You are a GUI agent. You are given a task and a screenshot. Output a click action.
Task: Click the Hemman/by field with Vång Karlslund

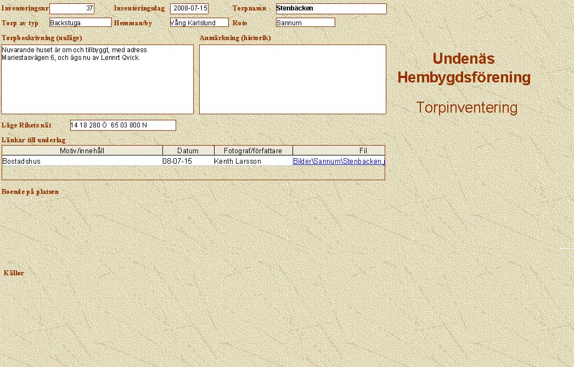pos(199,23)
